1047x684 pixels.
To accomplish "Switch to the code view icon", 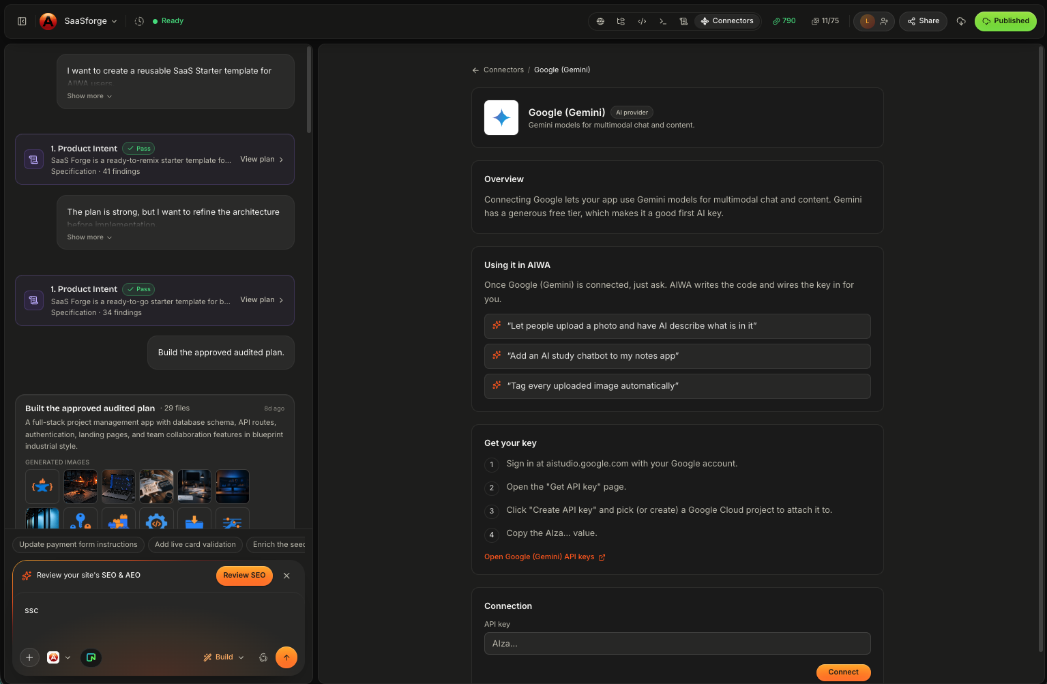I will [x=642, y=21].
